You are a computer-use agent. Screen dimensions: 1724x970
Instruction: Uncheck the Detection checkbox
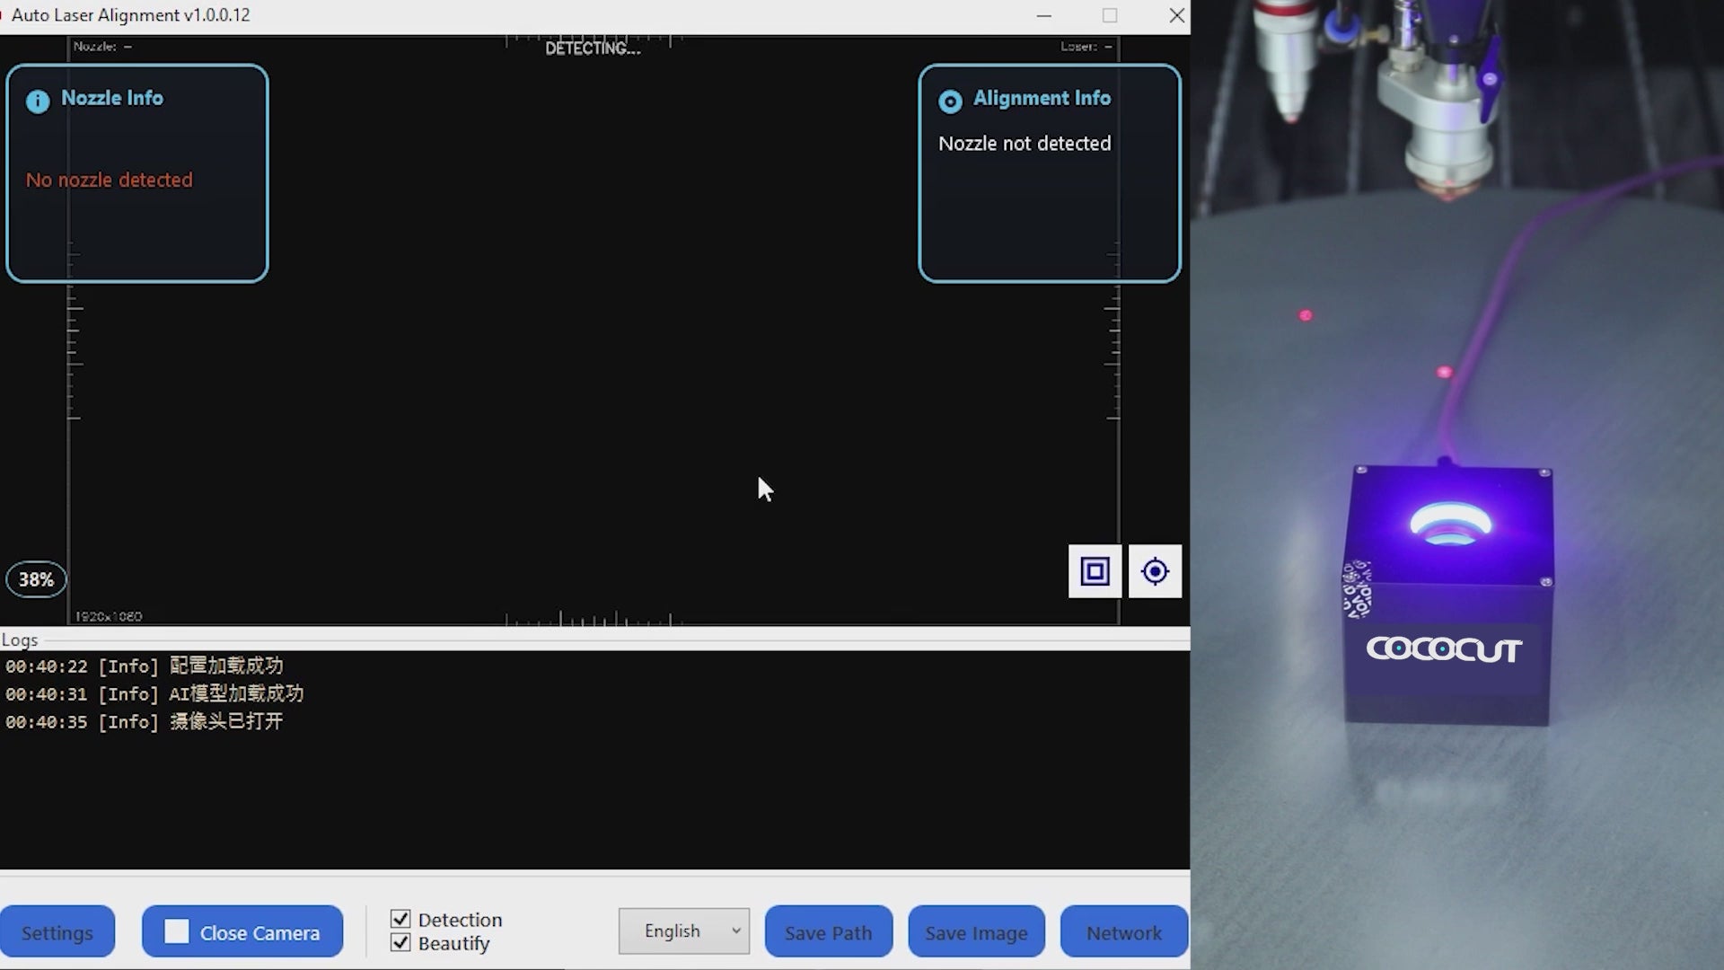pyautogui.click(x=400, y=919)
